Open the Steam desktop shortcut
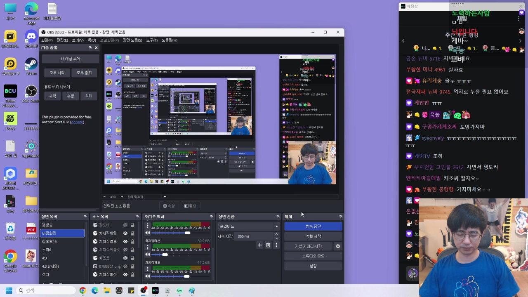Screen dimensions: 528x297 click(31, 65)
